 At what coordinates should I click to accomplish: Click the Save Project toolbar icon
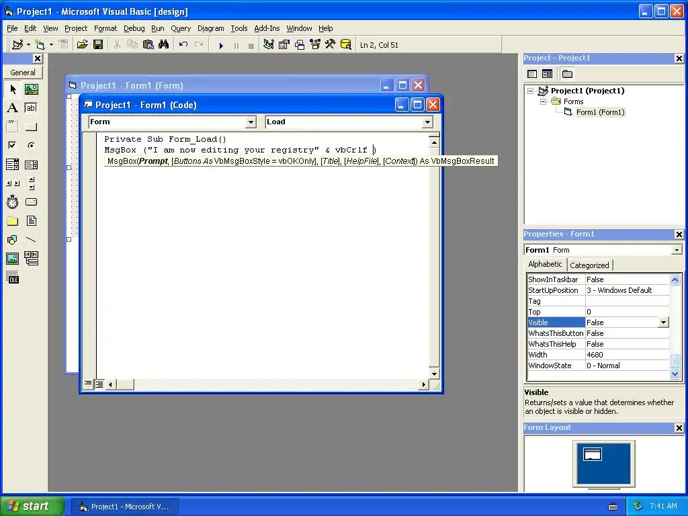98,45
